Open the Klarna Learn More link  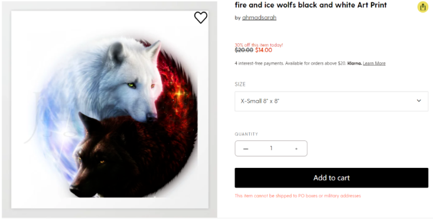[374, 63]
